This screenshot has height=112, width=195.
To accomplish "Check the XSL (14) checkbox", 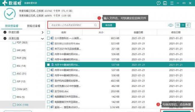I will tap(14, 66).
